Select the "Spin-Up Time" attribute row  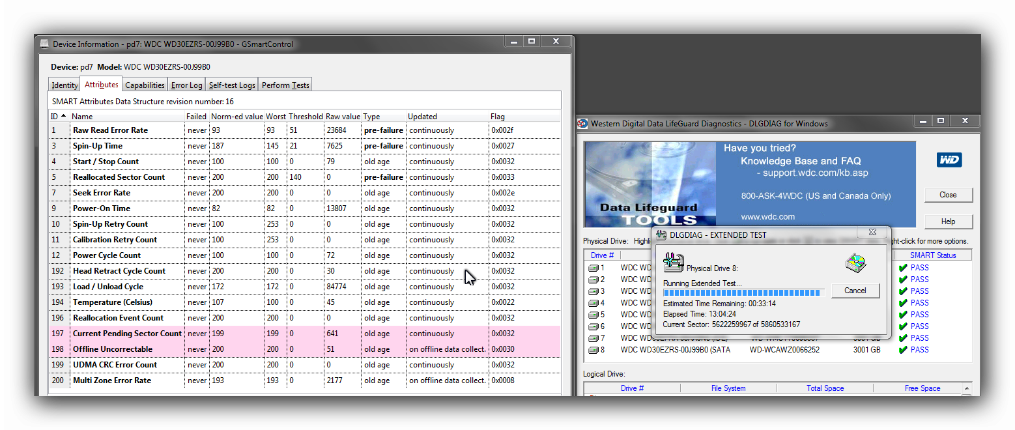tap(305, 146)
